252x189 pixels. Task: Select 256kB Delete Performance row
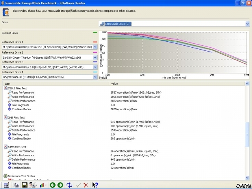tap(124, 101)
